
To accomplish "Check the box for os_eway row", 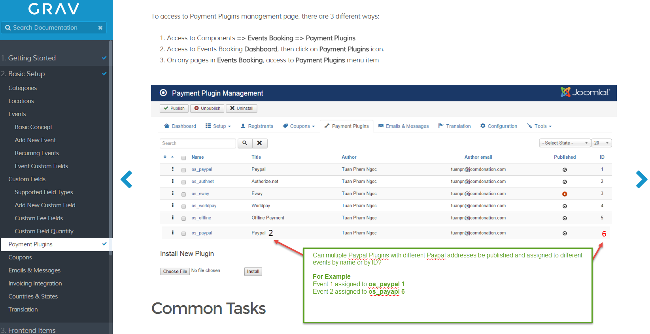I will pyautogui.click(x=183, y=194).
